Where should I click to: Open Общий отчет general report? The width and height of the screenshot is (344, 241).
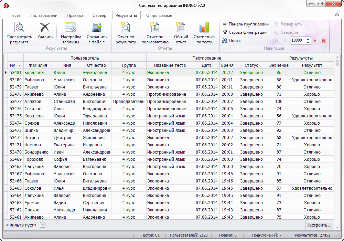181,28
